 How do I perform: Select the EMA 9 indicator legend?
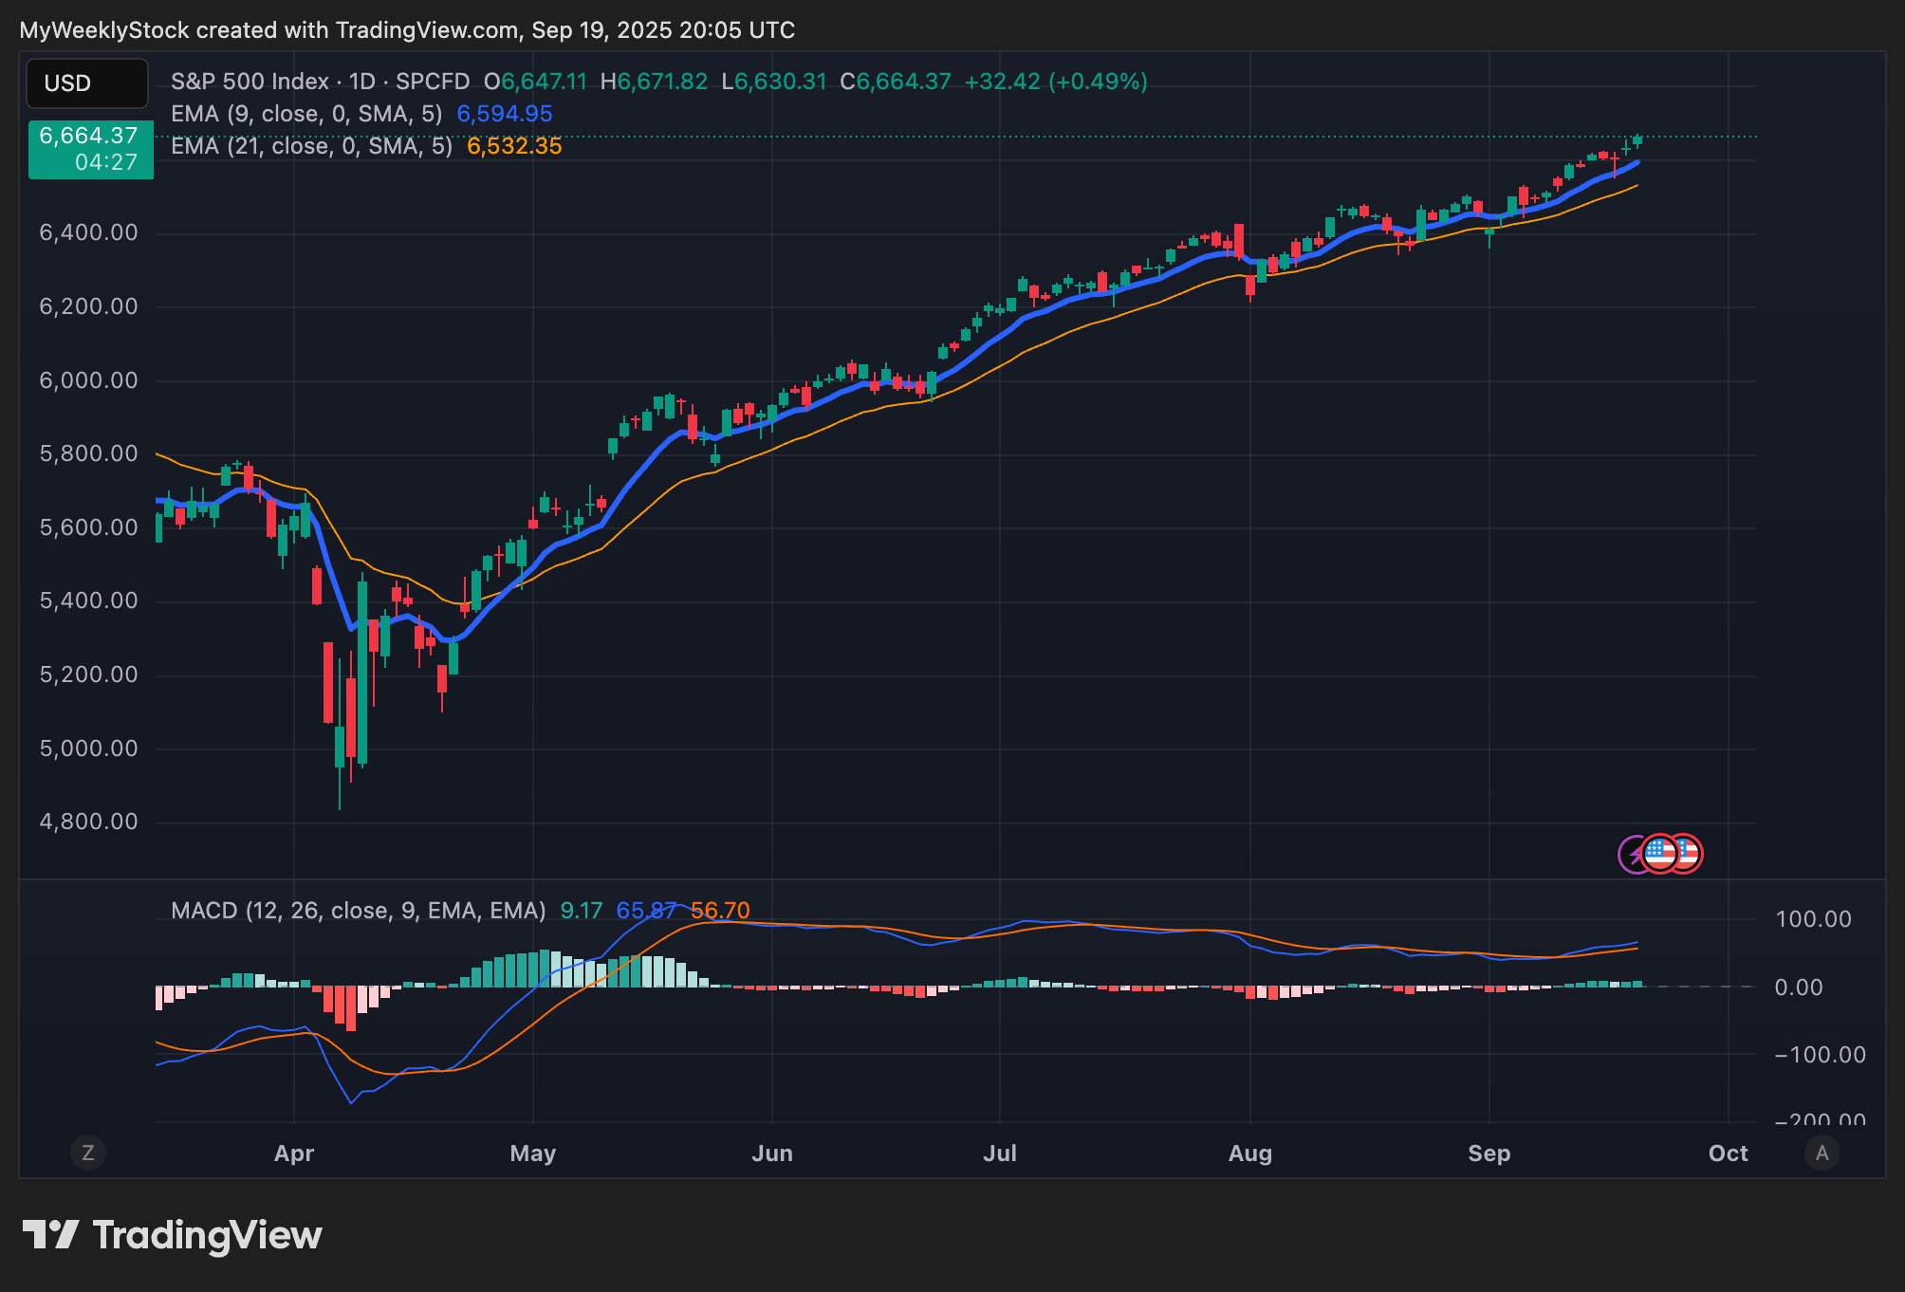(x=305, y=114)
